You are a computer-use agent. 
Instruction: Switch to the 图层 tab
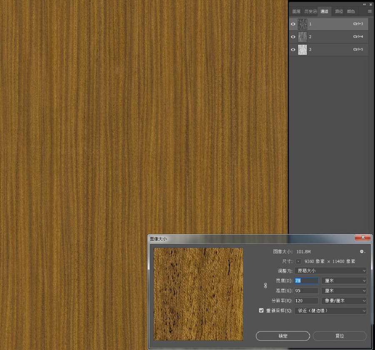point(296,12)
